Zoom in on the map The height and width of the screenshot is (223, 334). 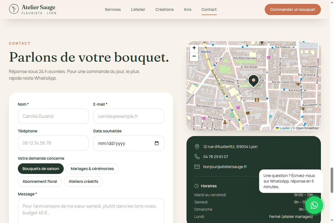[x=194, y=48]
